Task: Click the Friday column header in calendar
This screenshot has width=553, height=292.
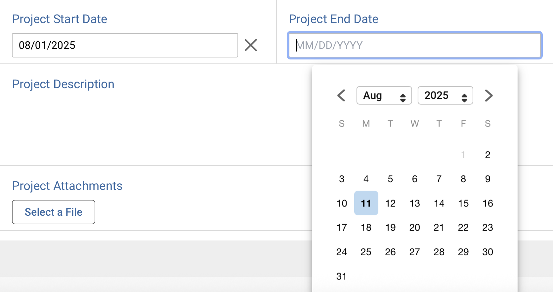Action: [463, 124]
